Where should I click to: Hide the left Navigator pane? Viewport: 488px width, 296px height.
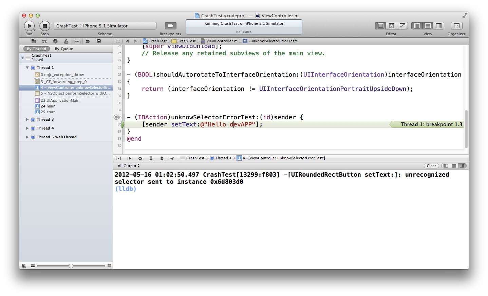pos(417,26)
